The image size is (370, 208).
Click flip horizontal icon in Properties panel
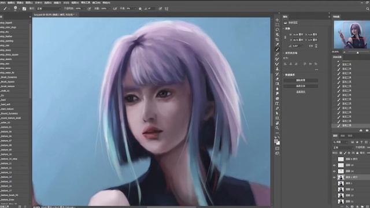point(310,46)
